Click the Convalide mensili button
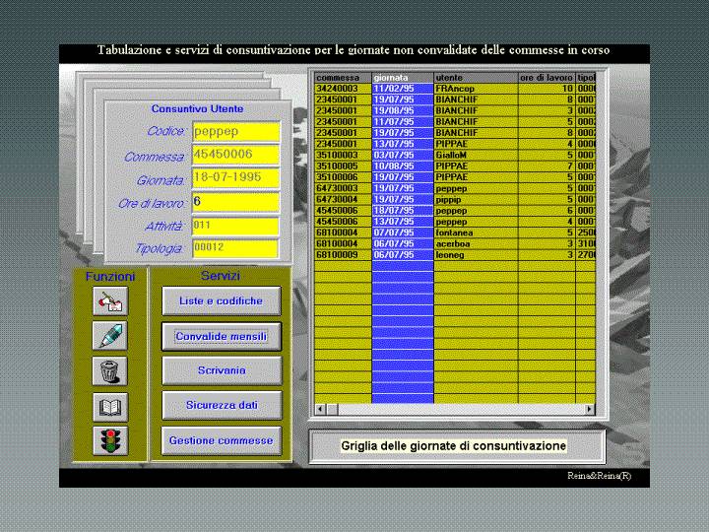This screenshot has width=709, height=532. click(222, 336)
